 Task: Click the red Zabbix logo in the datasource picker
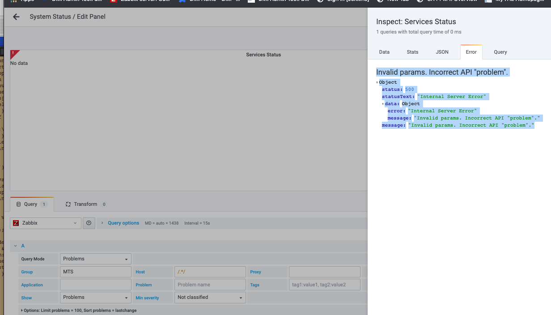[16, 223]
